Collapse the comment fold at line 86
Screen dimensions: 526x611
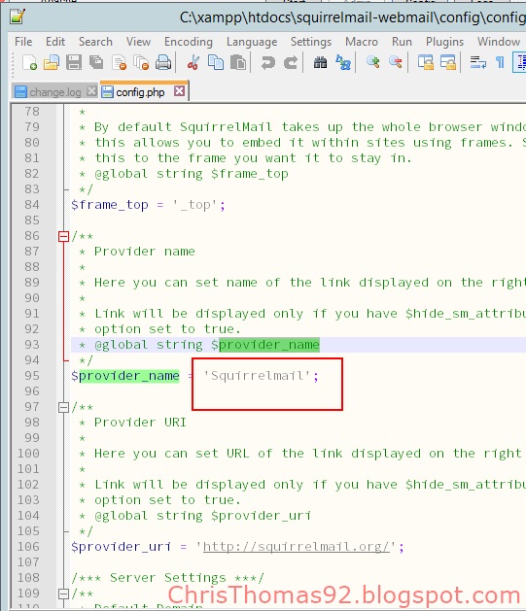(x=63, y=236)
